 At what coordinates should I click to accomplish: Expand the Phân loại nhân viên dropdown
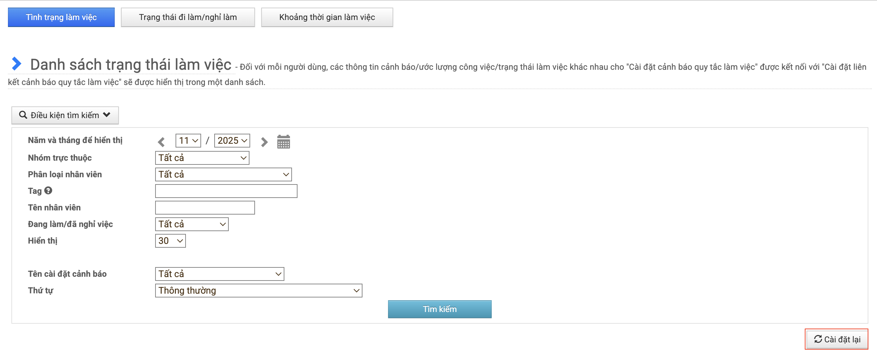click(223, 174)
